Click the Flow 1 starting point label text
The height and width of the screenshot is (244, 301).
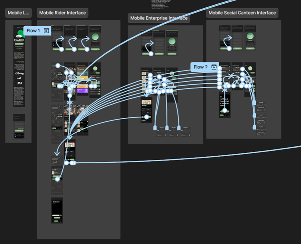33,31
